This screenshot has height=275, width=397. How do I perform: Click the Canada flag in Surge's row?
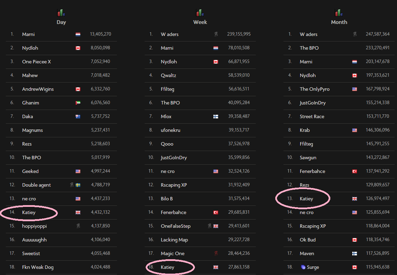pyautogui.click(x=355, y=267)
